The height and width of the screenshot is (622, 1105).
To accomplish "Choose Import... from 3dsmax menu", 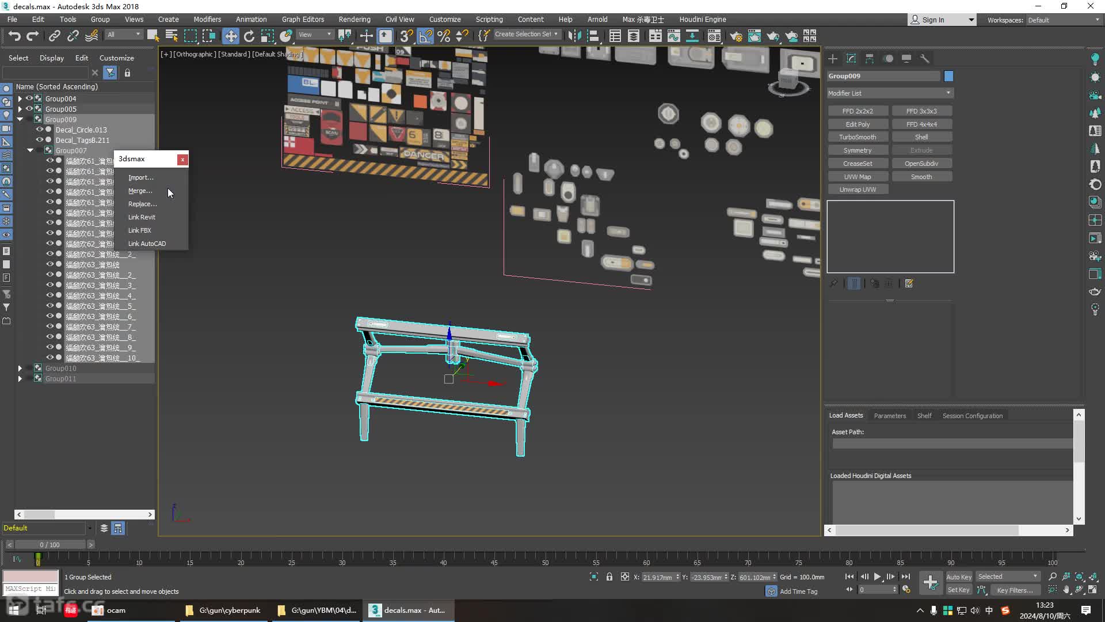I will (x=140, y=177).
